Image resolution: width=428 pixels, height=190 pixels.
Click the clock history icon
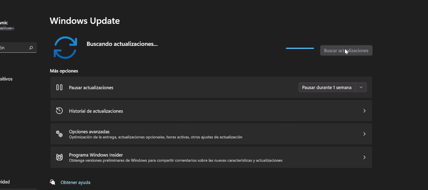coord(59,111)
